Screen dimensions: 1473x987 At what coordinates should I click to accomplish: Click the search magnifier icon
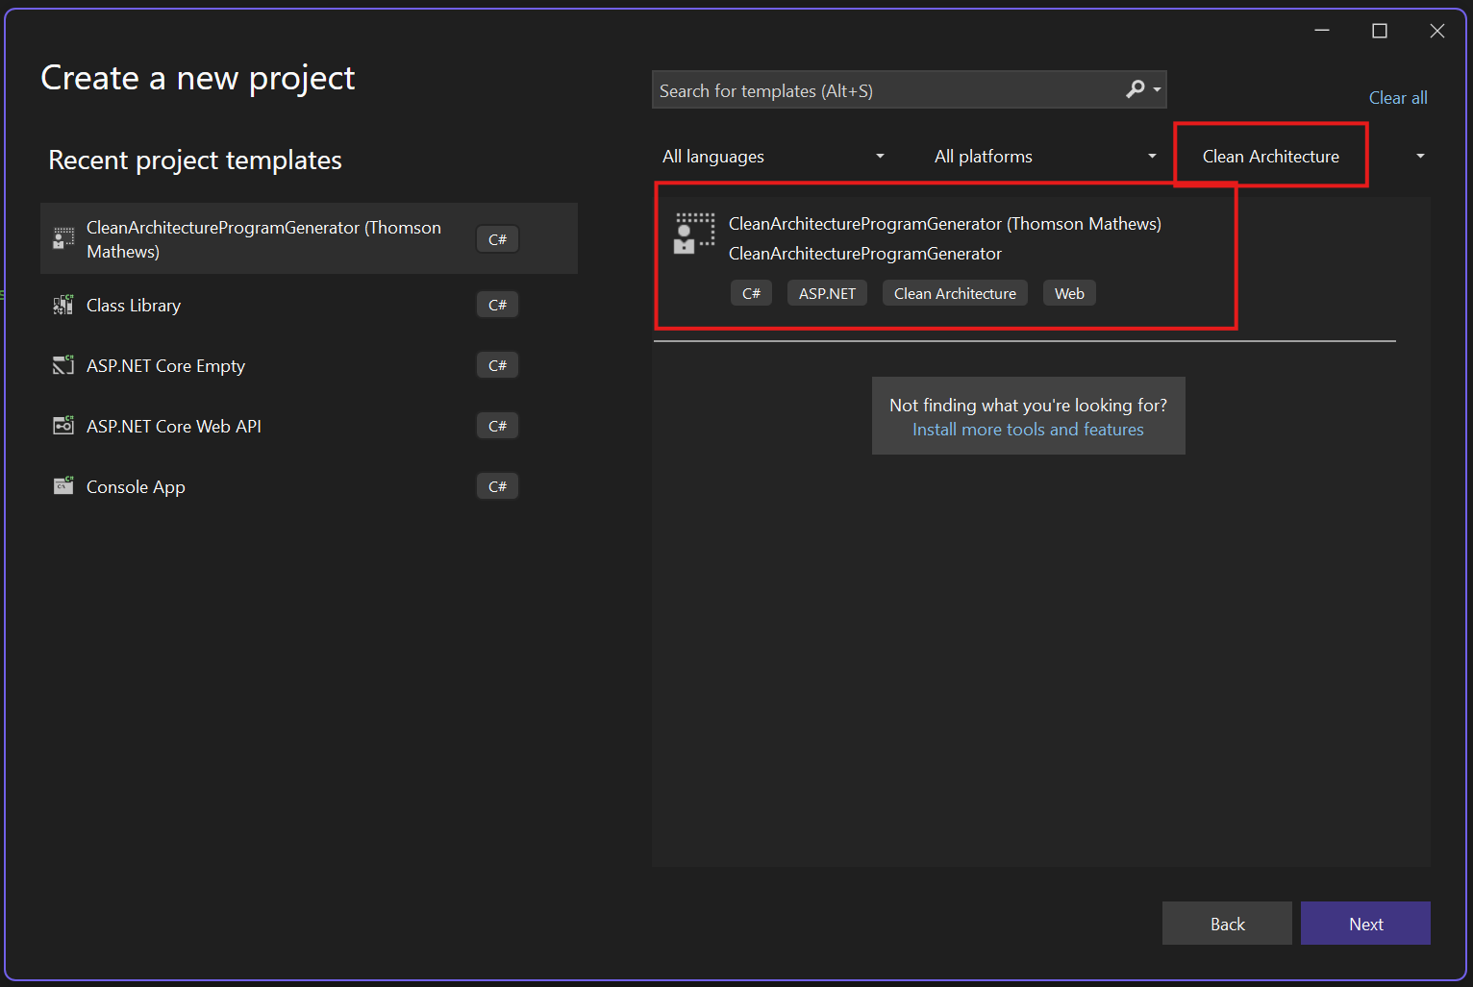(1136, 89)
